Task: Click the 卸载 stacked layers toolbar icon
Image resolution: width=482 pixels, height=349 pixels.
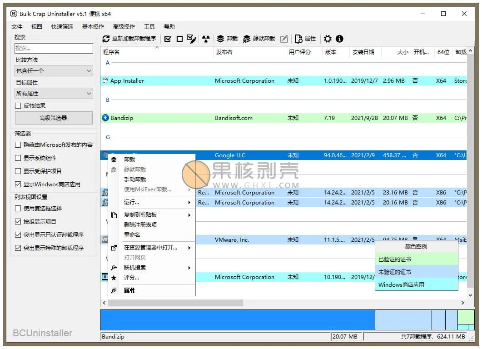Action: (x=220, y=39)
